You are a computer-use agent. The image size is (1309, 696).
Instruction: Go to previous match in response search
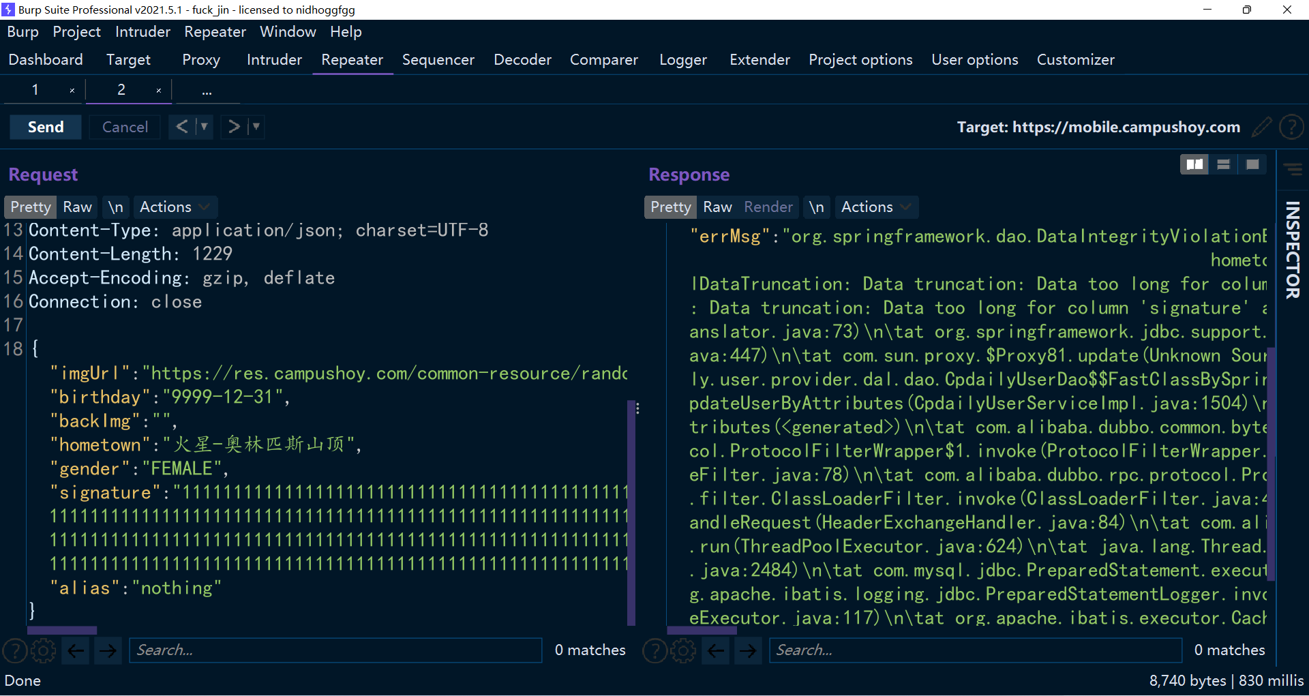716,651
